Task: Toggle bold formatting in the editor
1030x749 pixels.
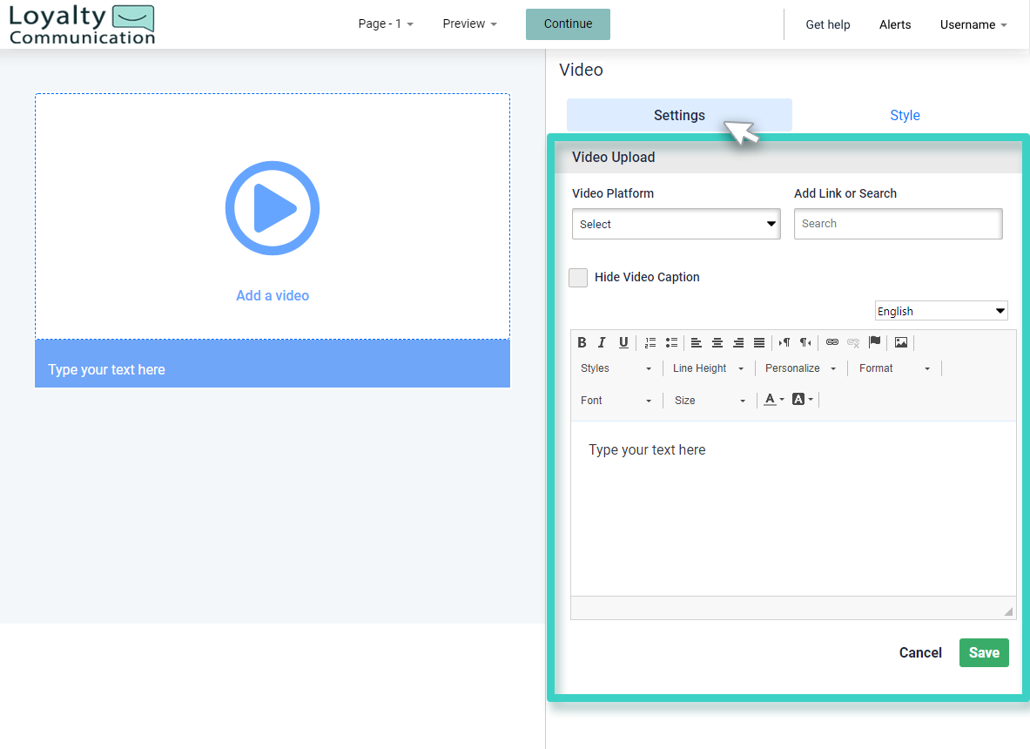Action: click(x=582, y=342)
